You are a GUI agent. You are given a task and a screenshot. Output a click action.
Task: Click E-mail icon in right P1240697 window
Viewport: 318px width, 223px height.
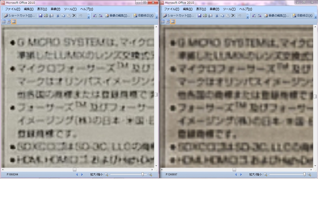pos(210,15)
